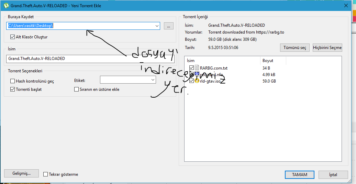Image resolution: width=356 pixels, height=184 pixels.
Task: Click the Hiçbirini Seçme button
Action: point(327,48)
